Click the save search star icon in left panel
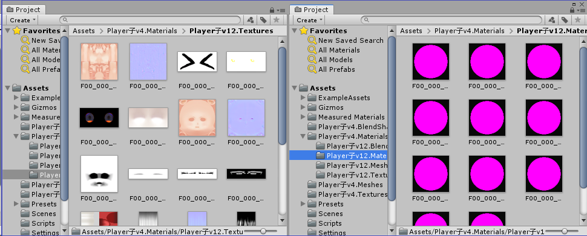This screenshot has width=587, height=236. pyautogui.click(x=277, y=20)
